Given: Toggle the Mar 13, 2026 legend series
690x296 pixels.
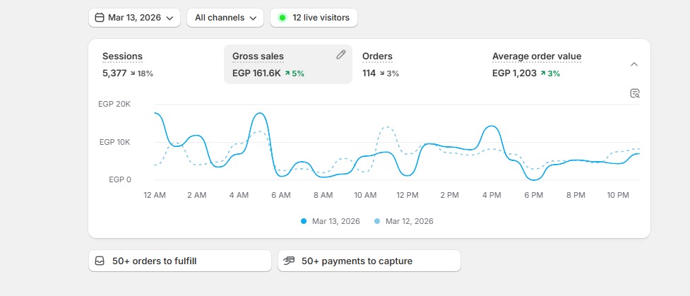Looking at the screenshot, I should [331, 221].
